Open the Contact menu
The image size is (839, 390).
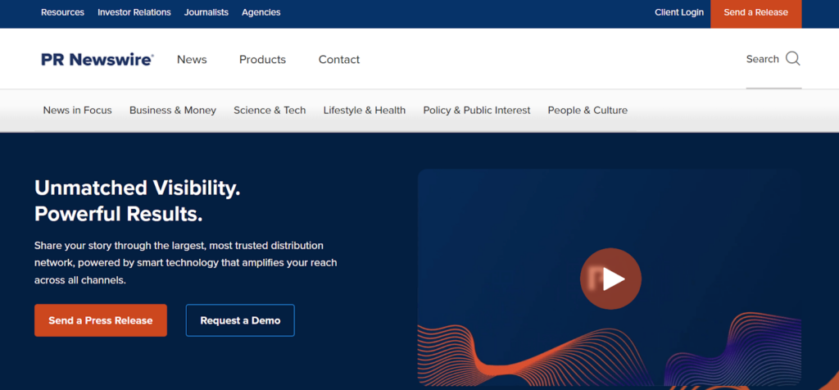pyautogui.click(x=339, y=60)
